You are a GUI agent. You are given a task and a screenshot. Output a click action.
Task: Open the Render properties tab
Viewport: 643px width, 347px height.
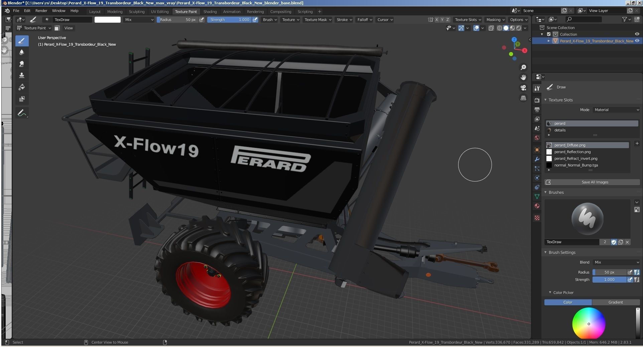[537, 100]
